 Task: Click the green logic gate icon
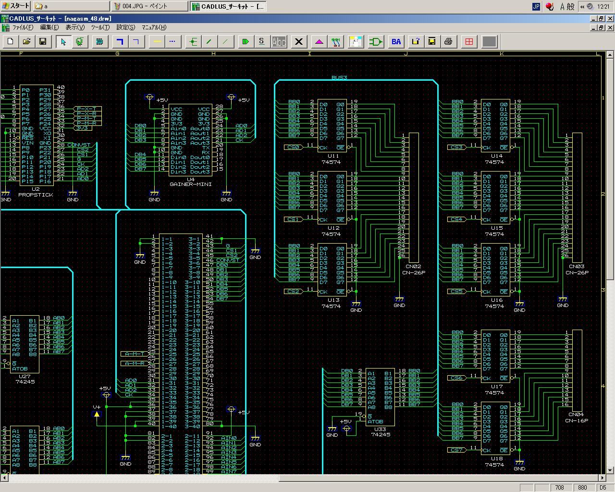tap(376, 42)
